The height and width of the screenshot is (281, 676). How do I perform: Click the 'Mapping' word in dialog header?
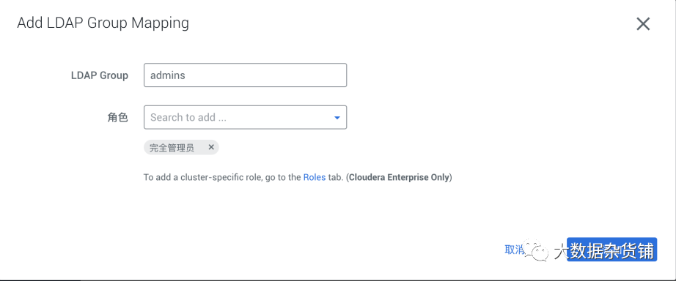click(160, 23)
